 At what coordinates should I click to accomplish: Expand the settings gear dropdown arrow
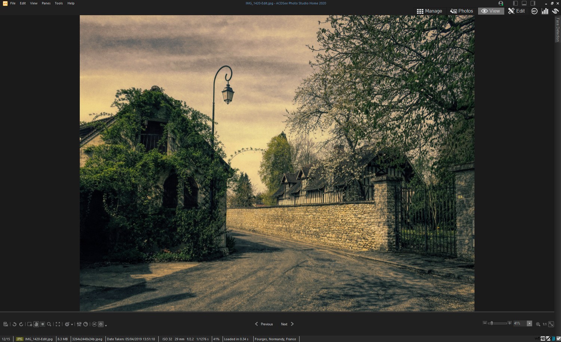tap(71, 324)
